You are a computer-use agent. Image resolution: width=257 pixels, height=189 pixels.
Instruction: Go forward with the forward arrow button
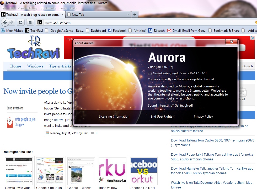coord(12,22)
